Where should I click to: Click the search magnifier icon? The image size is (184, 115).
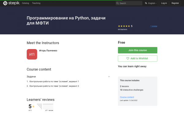click(x=117, y=3)
